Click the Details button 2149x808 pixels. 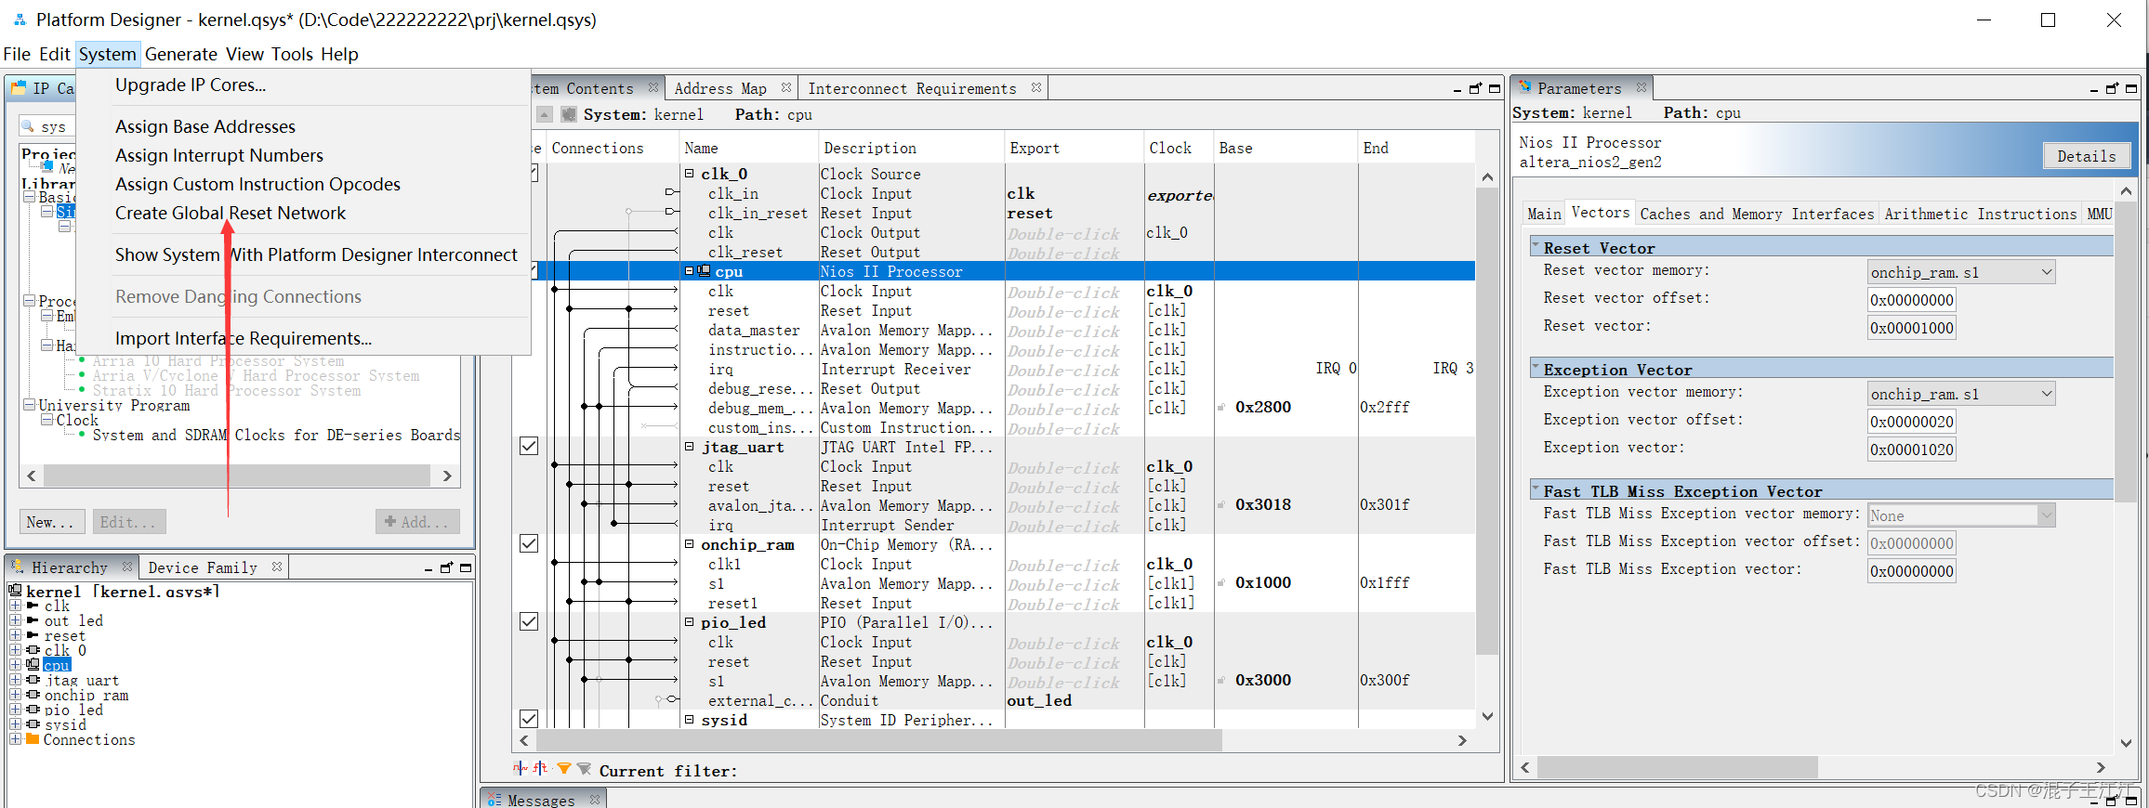point(2086,156)
